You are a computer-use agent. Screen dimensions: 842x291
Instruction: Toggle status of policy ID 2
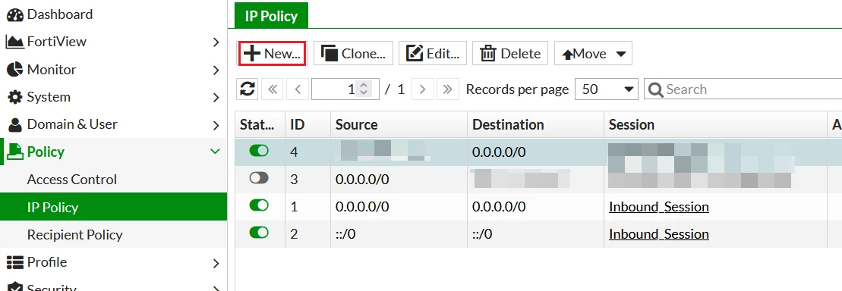259,233
